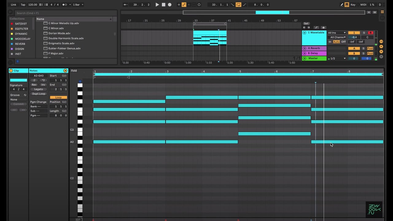Toggle the Follow arrow icon

(x=125, y=5)
